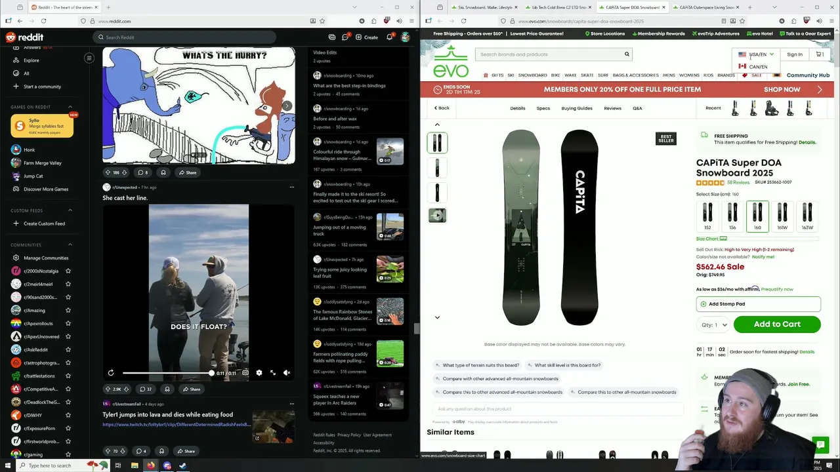Open SNOWBOARD category in evo menu
This screenshot has width=840, height=472.
(x=532, y=75)
